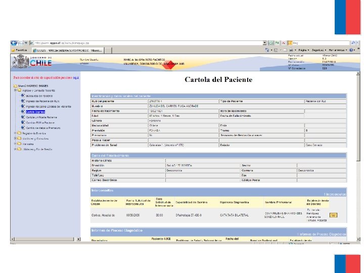
Task: Click the FONASA previsión value cell
Action: click(184, 130)
